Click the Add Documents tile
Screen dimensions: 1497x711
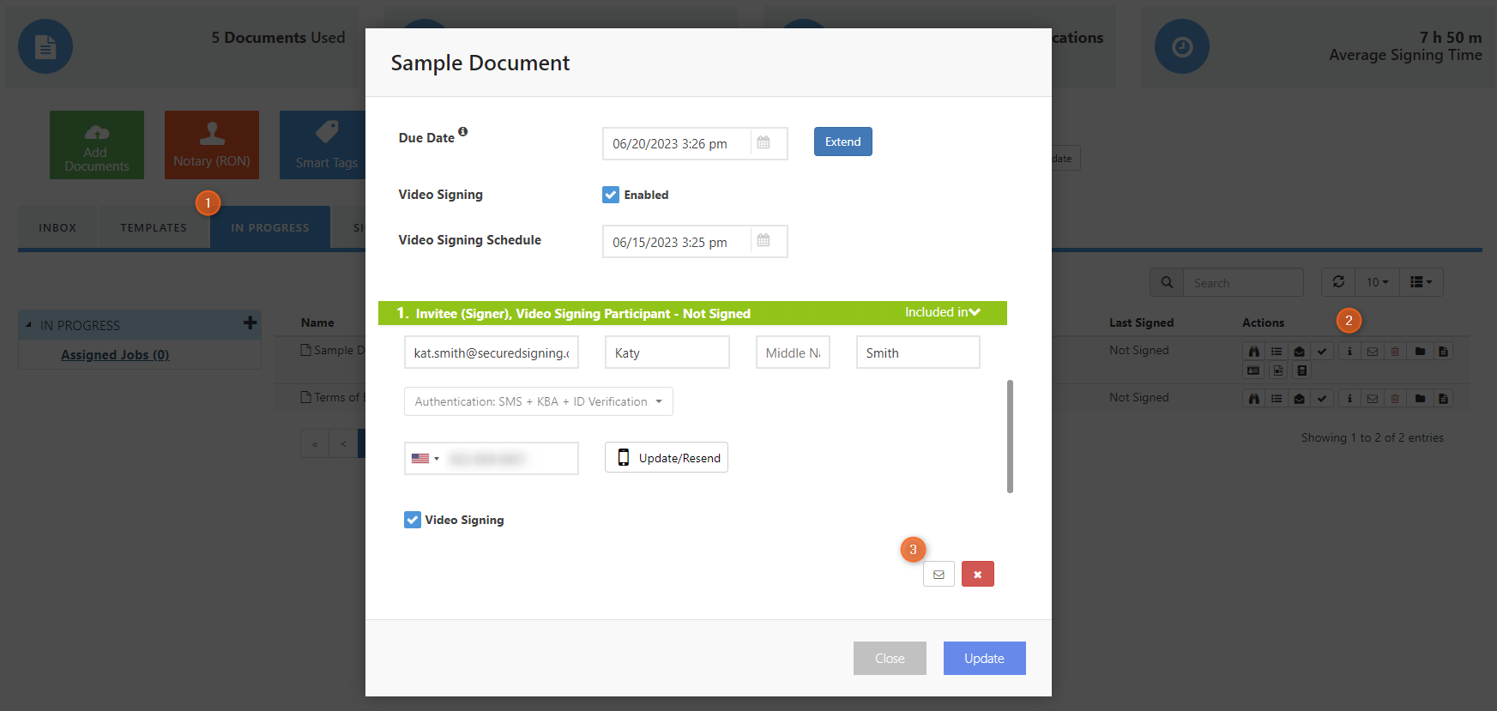(x=97, y=145)
